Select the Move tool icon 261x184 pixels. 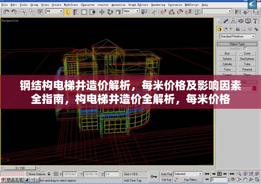coord(102,12)
